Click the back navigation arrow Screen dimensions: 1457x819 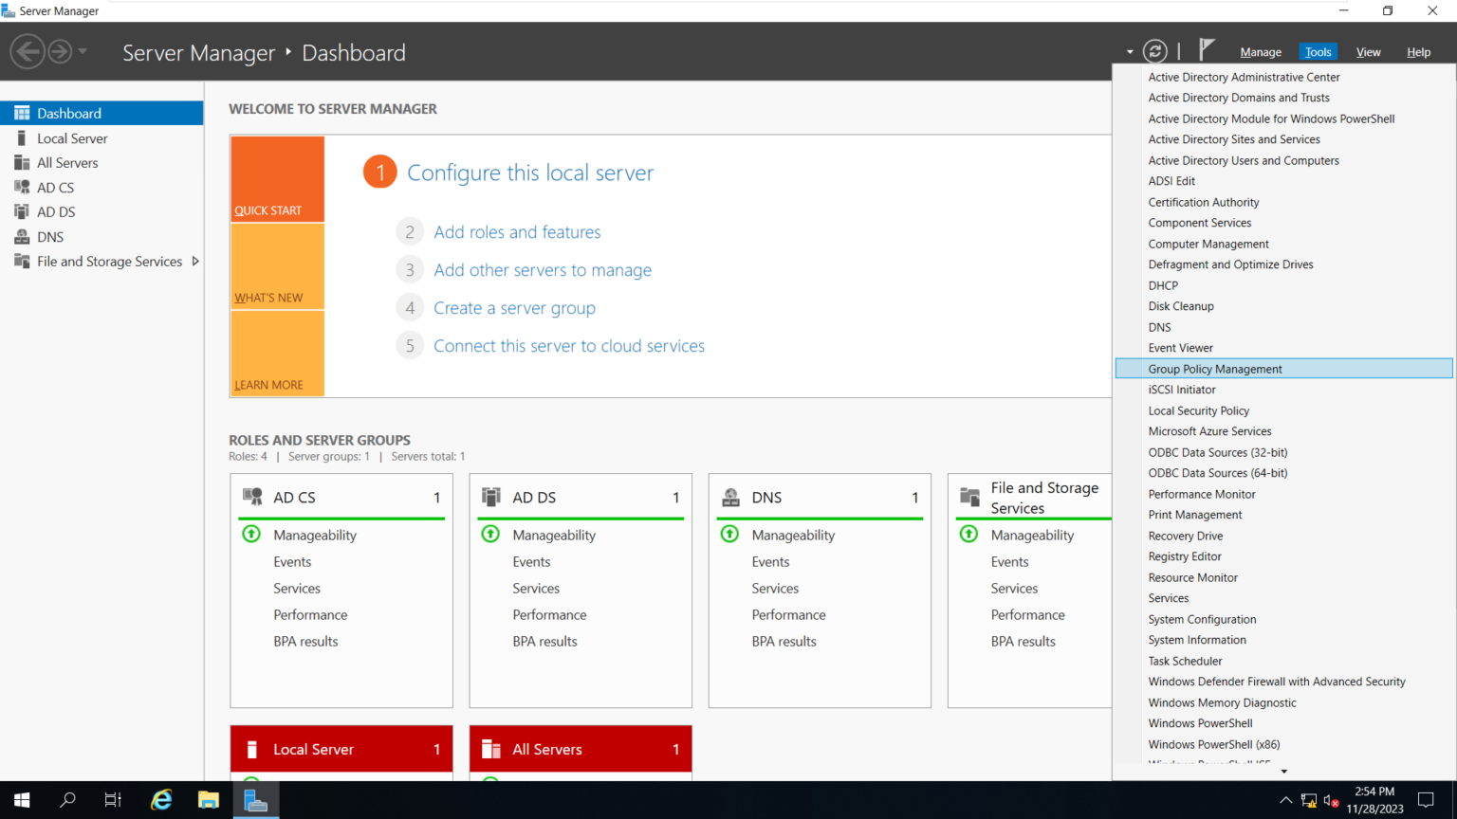28,50
